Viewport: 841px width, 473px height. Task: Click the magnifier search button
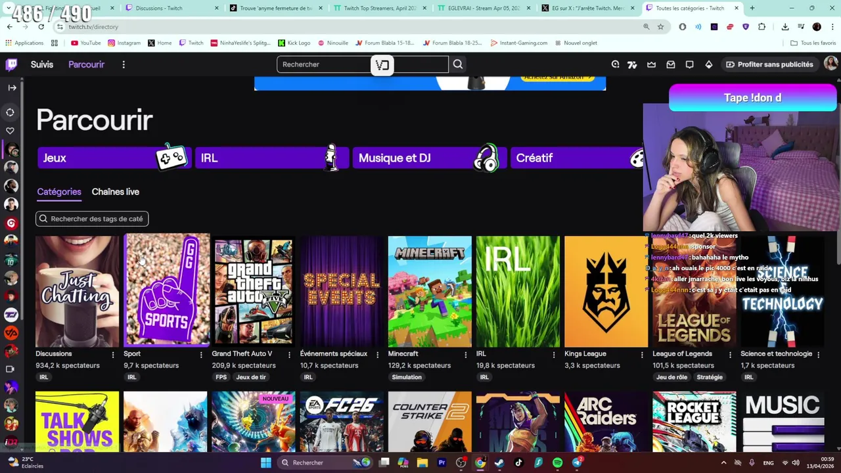coord(458,64)
